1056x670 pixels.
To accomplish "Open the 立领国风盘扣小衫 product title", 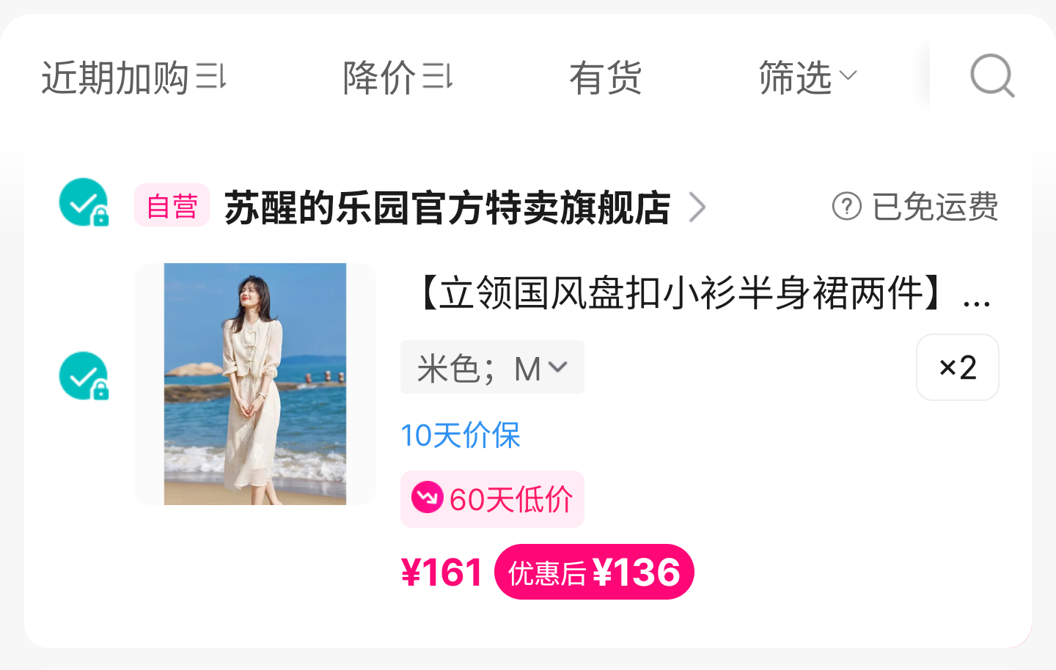I will pyautogui.click(x=702, y=293).
